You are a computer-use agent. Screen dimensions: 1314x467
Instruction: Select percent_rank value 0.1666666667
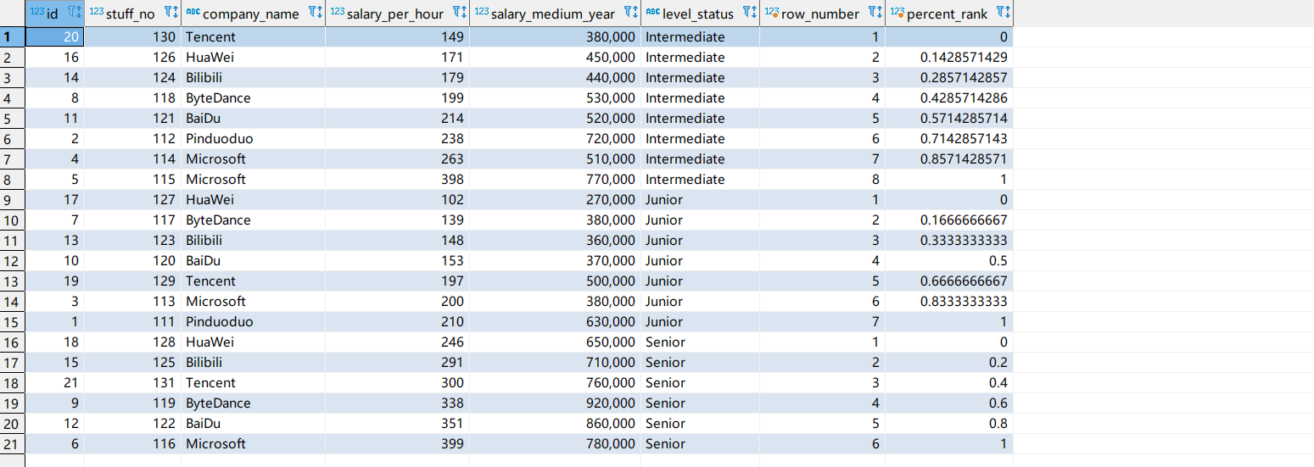949,220
